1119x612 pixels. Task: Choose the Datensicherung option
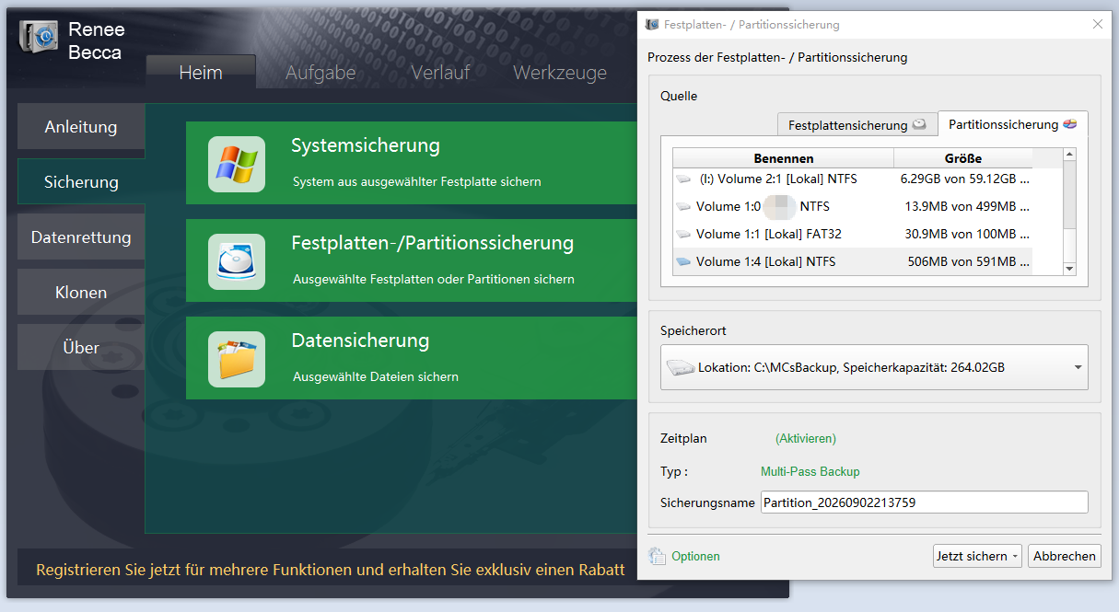pos(412,358)
